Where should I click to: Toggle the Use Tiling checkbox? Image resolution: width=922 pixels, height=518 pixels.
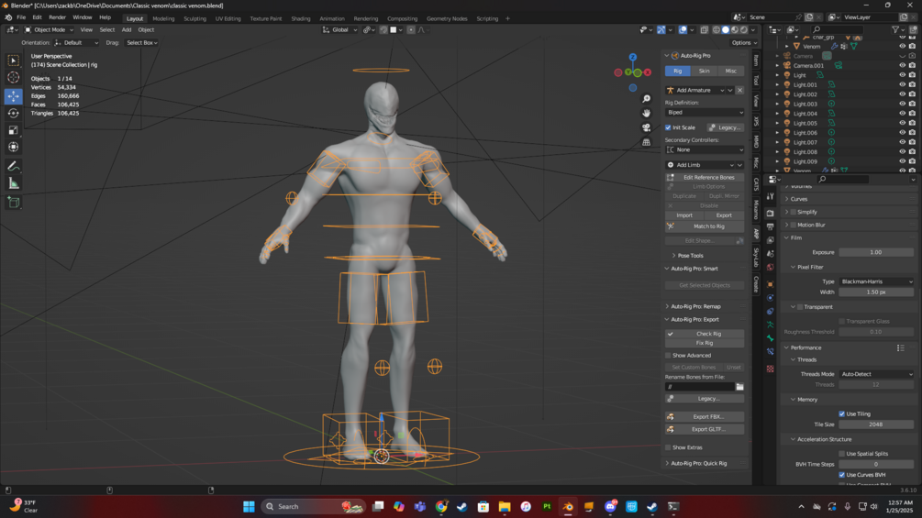(x=842, y=414)
